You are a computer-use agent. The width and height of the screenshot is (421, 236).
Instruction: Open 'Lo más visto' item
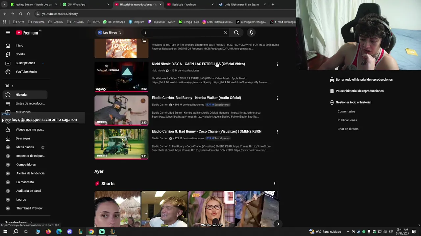click(25, 182)
